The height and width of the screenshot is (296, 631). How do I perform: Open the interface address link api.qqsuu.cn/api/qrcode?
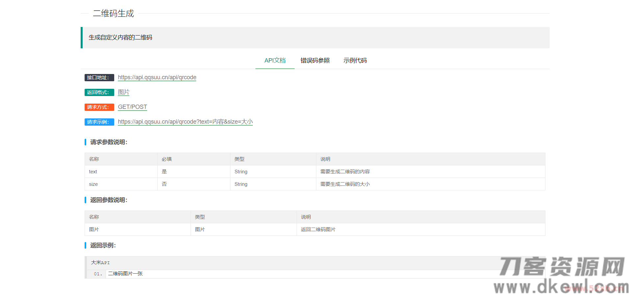(x=157, y=78)
